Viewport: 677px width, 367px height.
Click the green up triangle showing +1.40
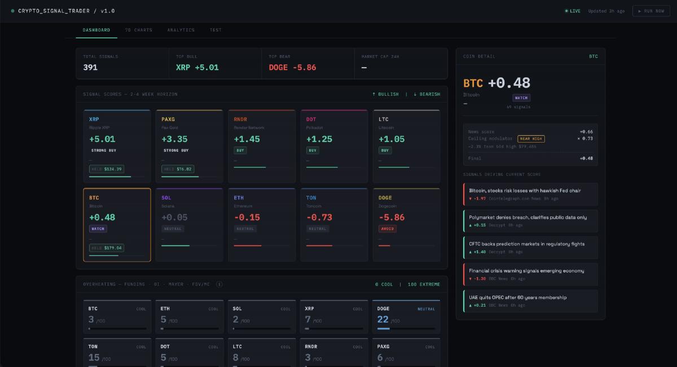point(471,252)
